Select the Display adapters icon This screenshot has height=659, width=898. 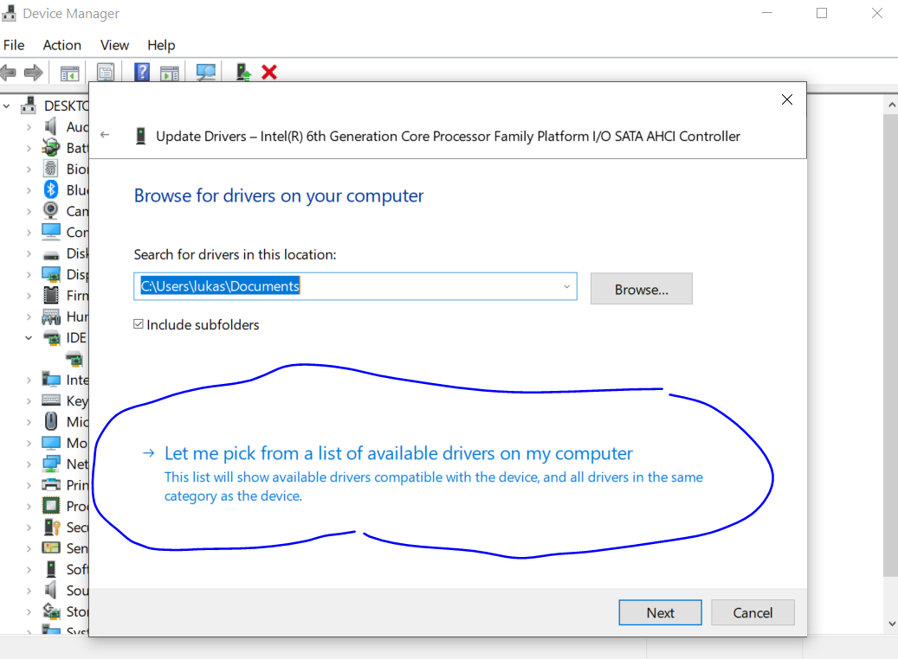(51, 274)
